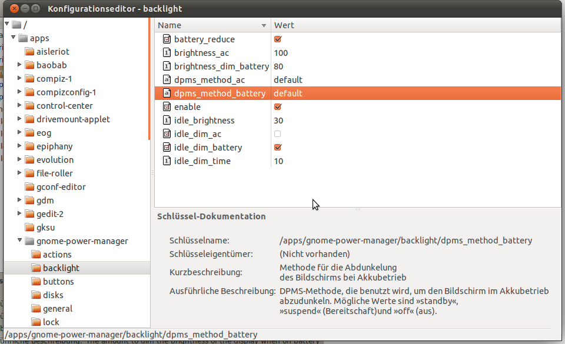Uncheck the enable value checkbox
Image resolution: width=565 pixels, height=344 pixels.
click(x=277, y=106)
